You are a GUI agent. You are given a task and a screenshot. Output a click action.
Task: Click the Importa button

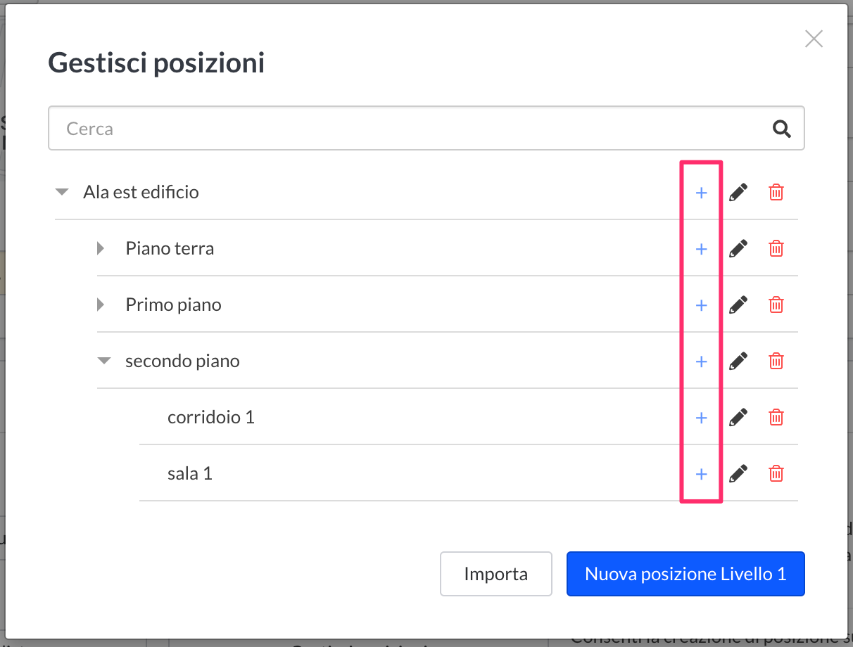496,574
